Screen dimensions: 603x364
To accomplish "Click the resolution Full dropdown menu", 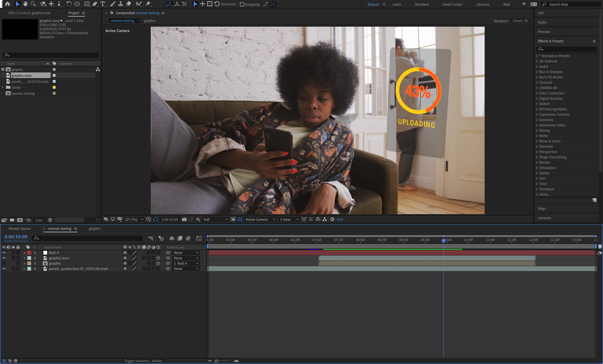I will [214, 219].
